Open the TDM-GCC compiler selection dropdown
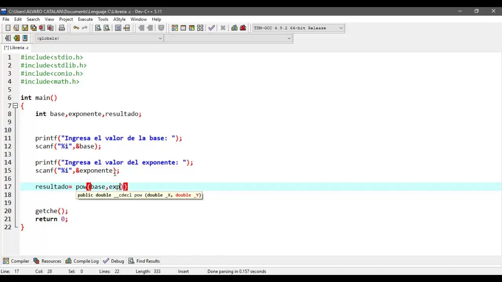 tap(341, 28)
